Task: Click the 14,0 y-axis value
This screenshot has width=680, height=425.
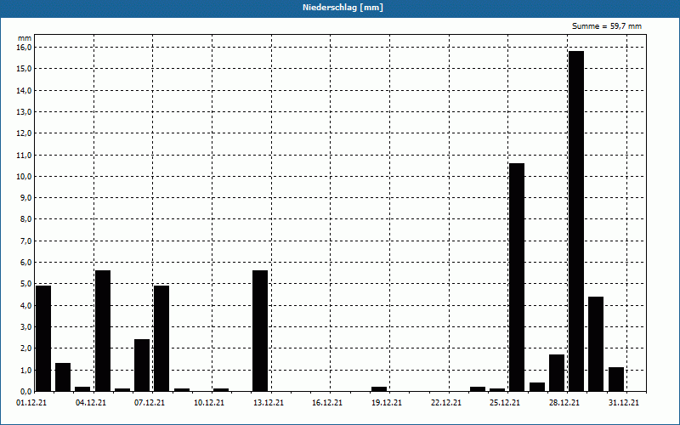Action: [25, 90]
